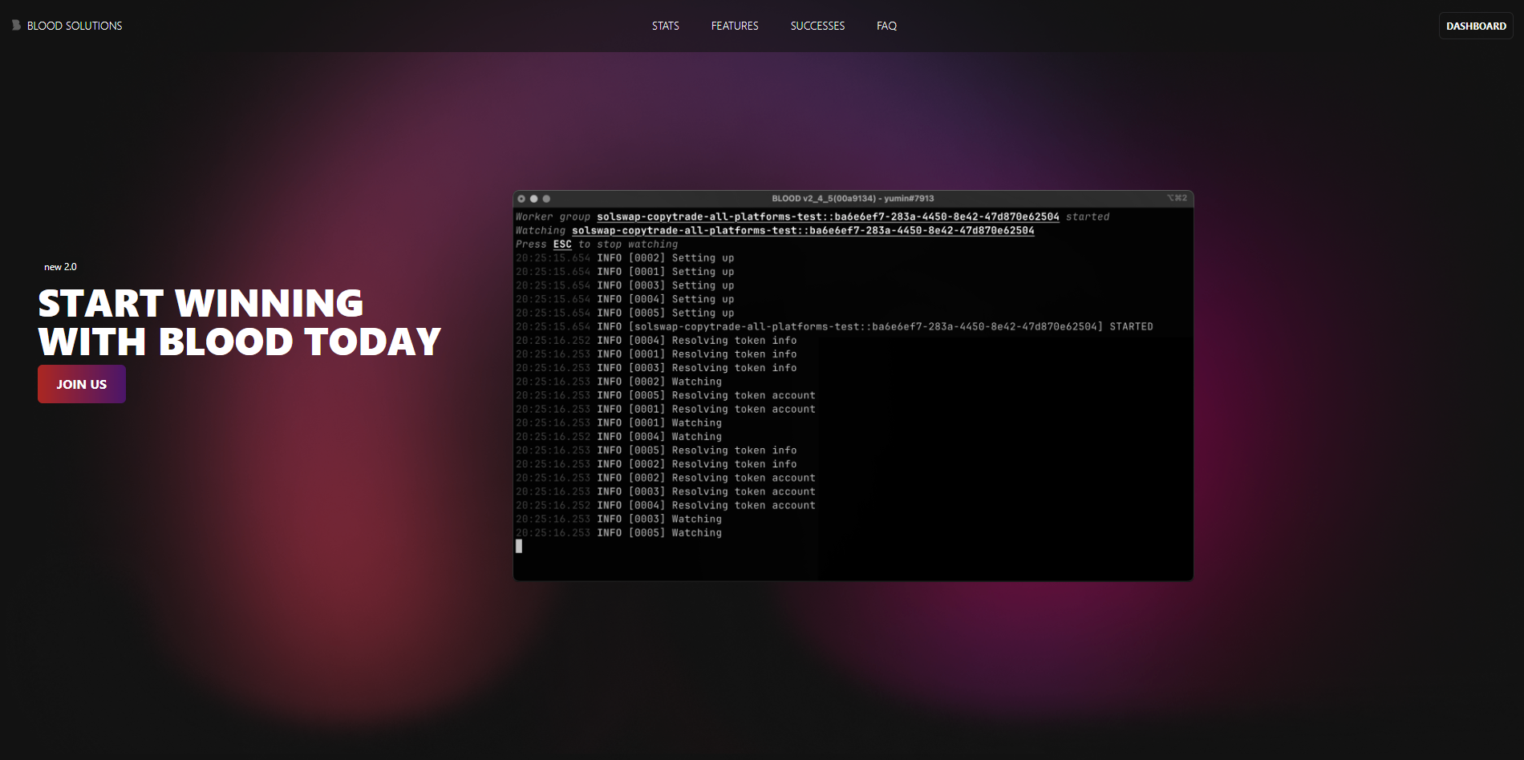Navigate to SUCCESSES in the top menu
Screen dimensions: 1524x760
[x=817, y=26]
